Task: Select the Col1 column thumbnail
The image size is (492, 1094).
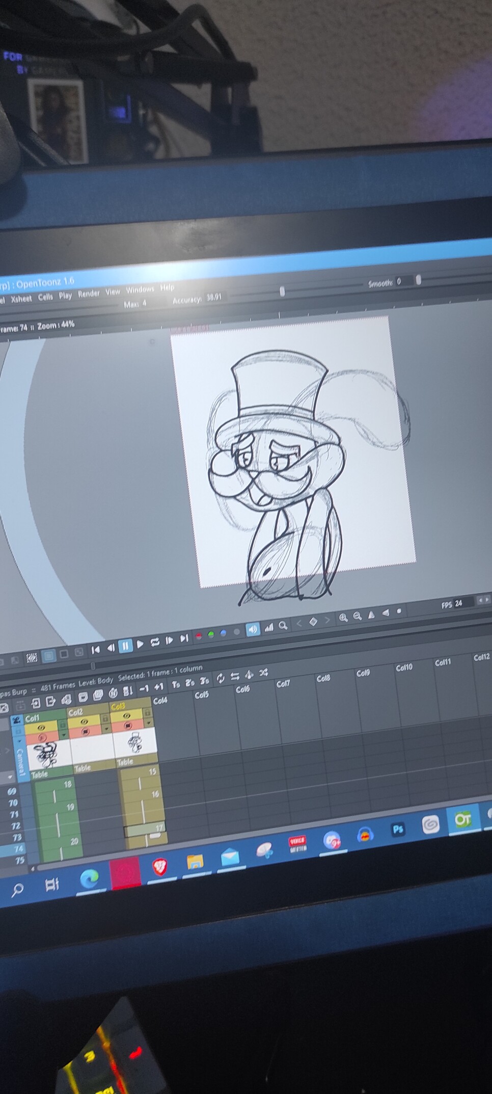Action: click(49, 754)
